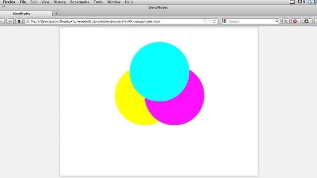This screenshot has width=317, height=178.
Task: Click the cyan circle
Action: pyautogui.click(x=159, y=71)
